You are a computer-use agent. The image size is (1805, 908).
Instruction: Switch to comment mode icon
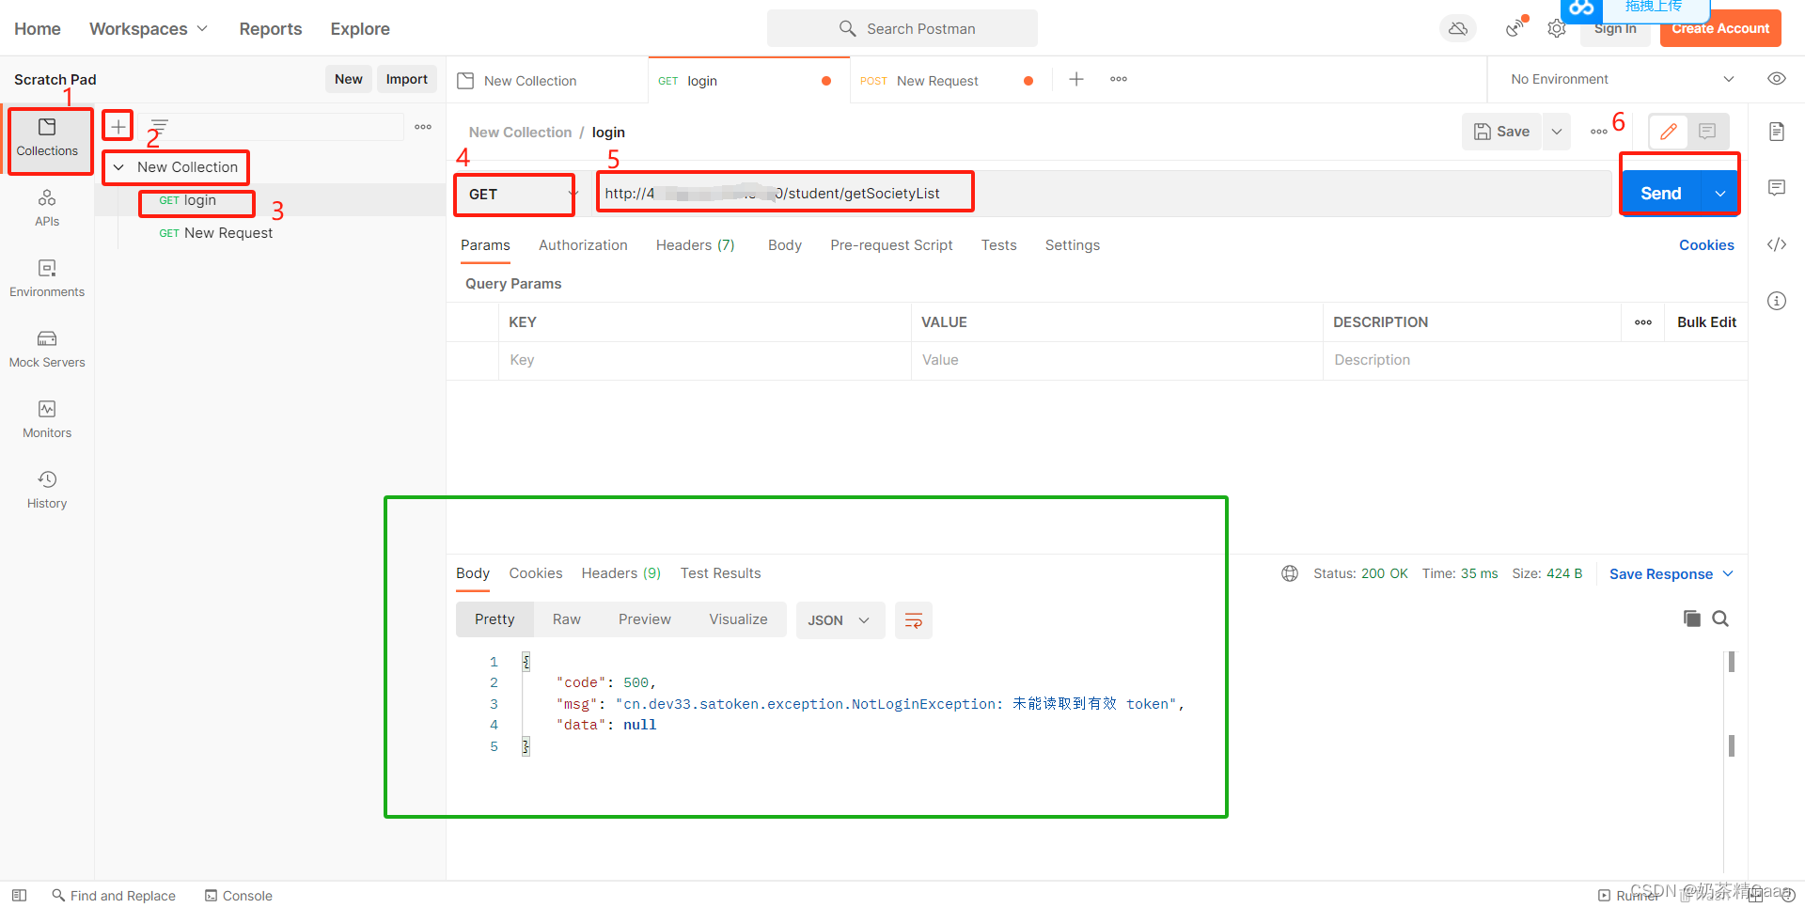click(1708, 132)
